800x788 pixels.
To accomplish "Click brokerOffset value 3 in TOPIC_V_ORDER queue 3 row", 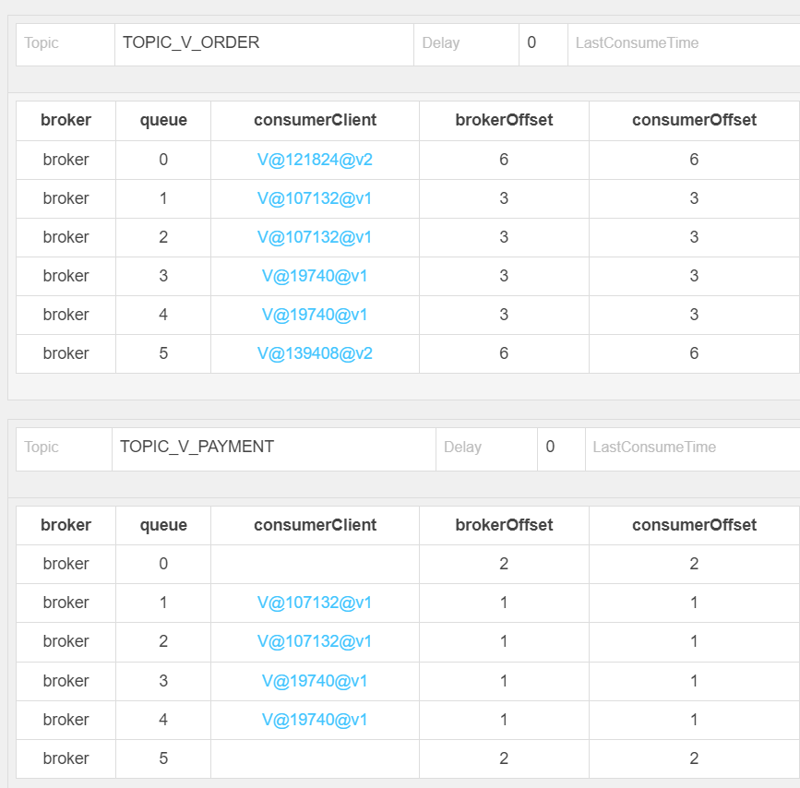I will (x=504, y=276).
